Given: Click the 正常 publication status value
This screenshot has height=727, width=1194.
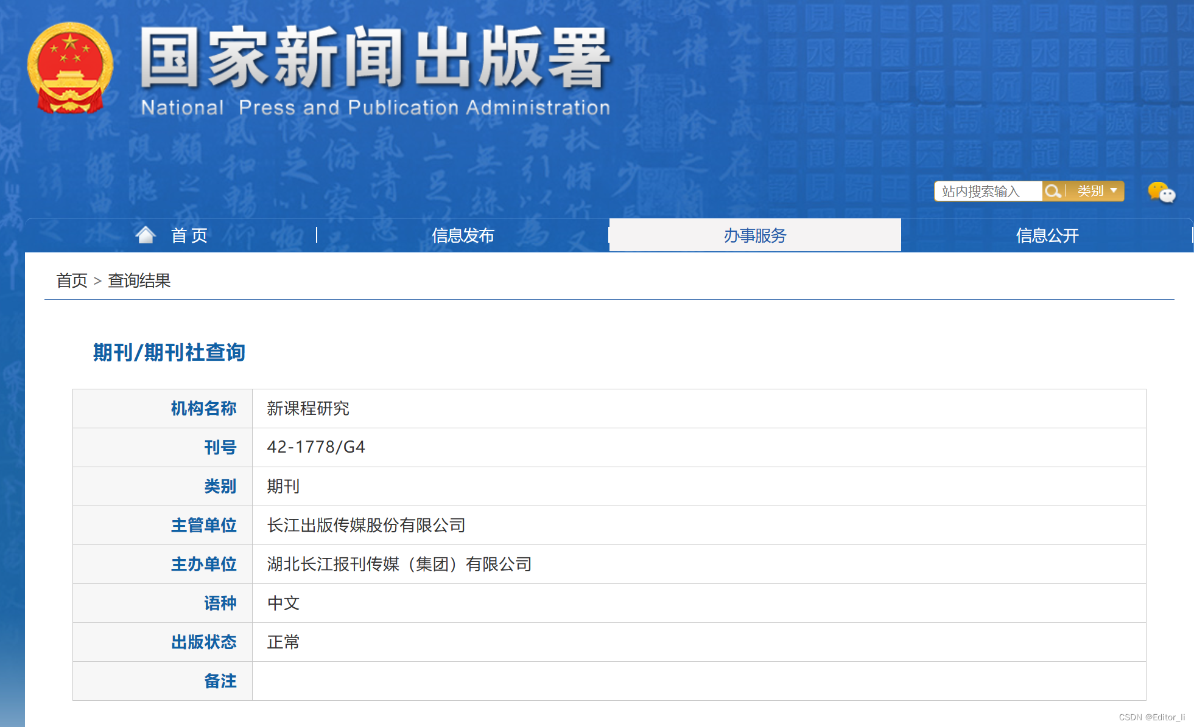Looking at the screenshot, I should pos(284,642).
